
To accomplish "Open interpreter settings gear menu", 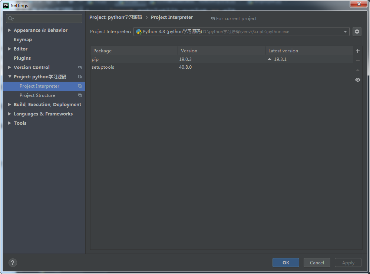I will (x=357, y=32).
